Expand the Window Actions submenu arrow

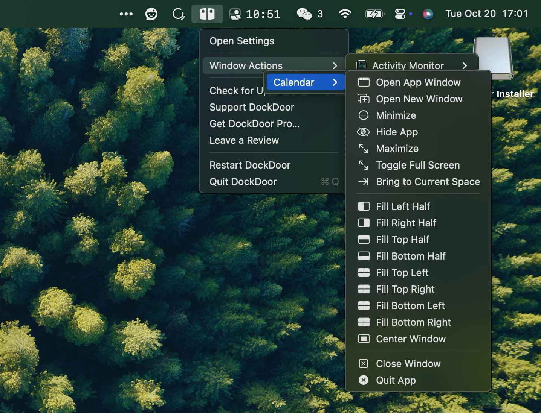[x=335, y=66]
